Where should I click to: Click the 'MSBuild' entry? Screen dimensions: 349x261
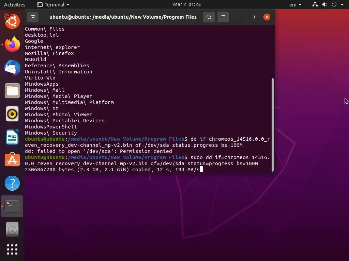[35, 59]
